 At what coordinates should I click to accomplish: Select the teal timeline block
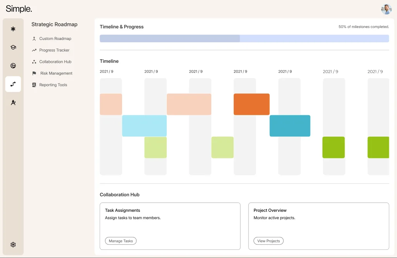(x=290, y=126)
